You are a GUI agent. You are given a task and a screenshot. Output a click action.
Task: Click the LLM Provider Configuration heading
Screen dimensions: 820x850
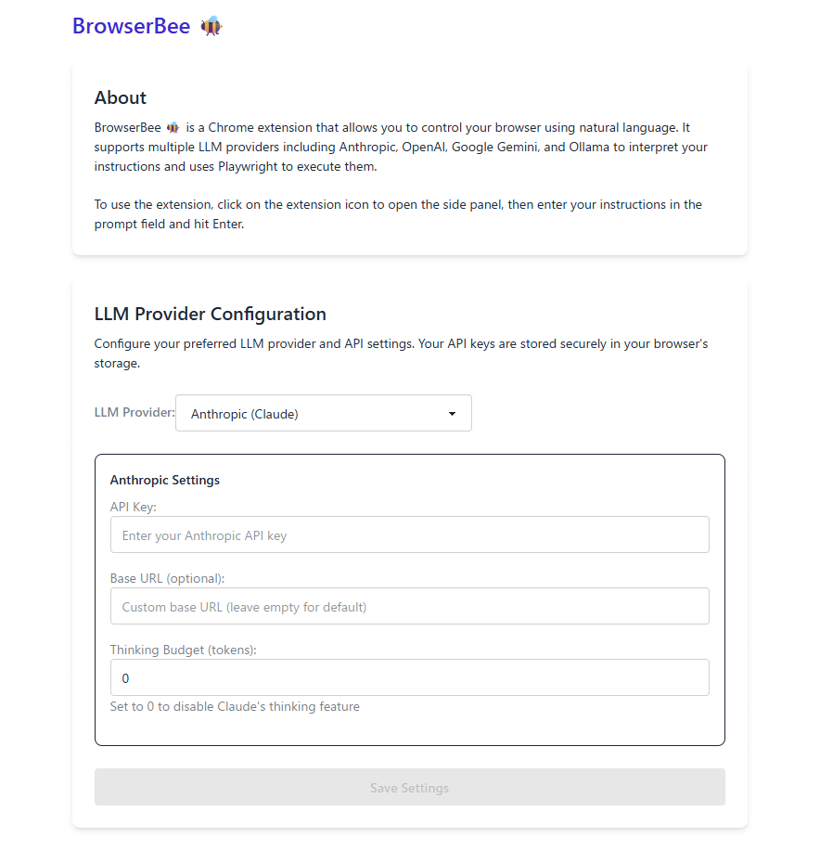210,314
